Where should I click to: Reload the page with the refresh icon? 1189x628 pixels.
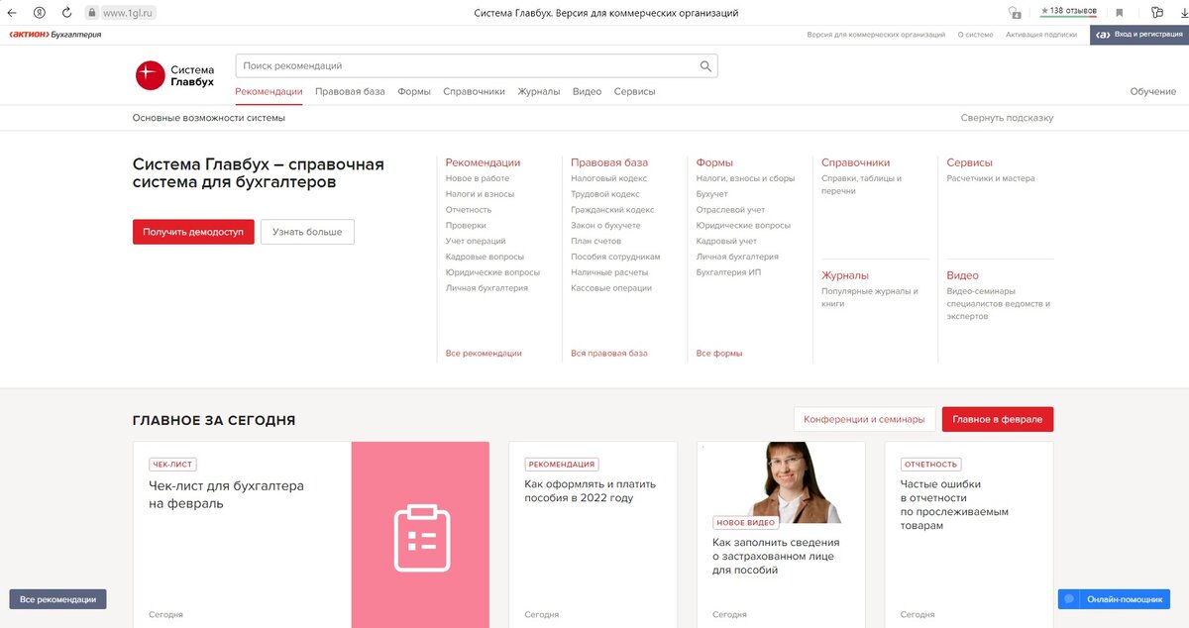pos(67,13)
